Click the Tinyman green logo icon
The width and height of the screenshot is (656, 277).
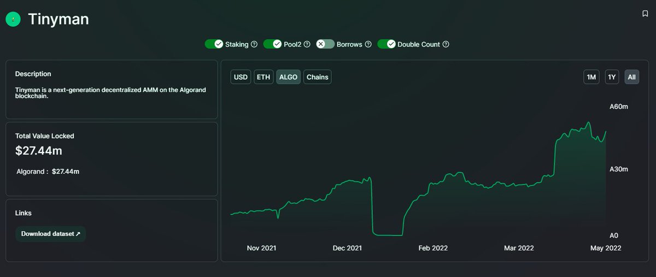pyautogui.click(x=13, y=20)
